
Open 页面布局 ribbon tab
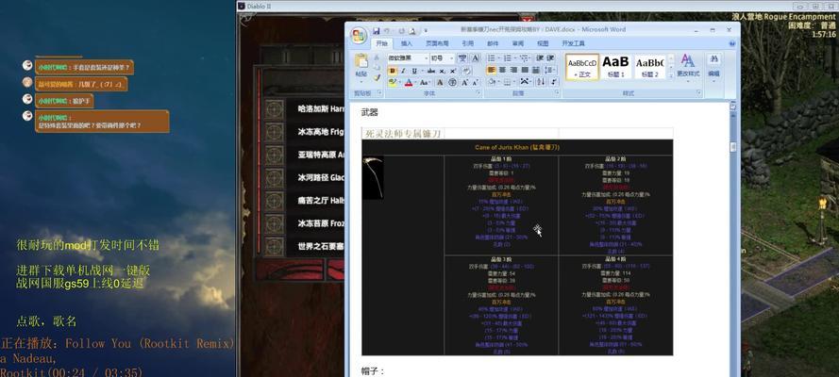[437, 43]
